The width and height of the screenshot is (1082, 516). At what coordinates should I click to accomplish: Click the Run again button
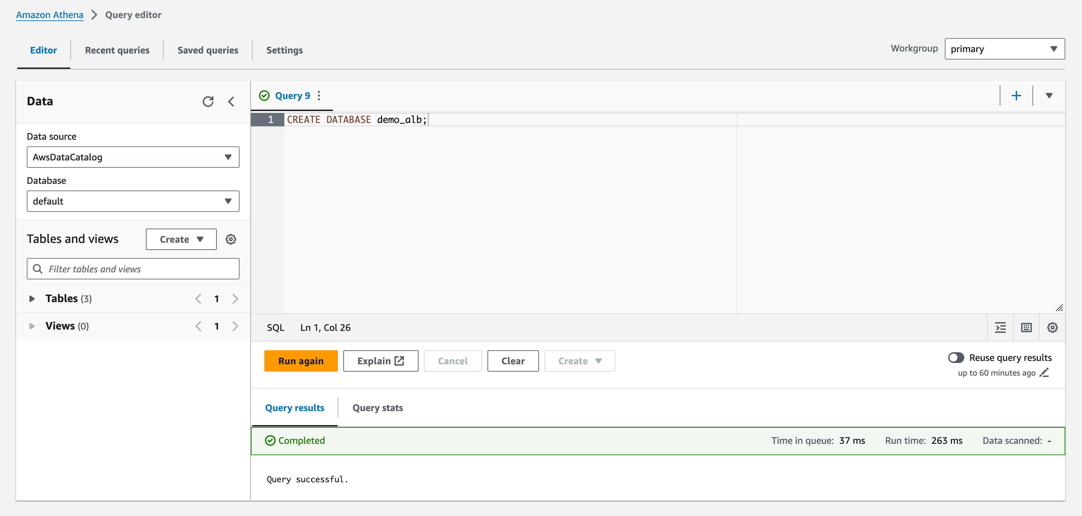[x=301, y=361]
